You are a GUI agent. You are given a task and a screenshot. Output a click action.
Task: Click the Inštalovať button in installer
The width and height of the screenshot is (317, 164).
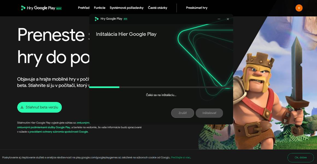click(209, 113)
